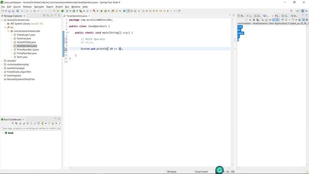Collapse the main method fold marker on line 5
The width and height of the screenshot is (309, 174).
tap(68, 32)
